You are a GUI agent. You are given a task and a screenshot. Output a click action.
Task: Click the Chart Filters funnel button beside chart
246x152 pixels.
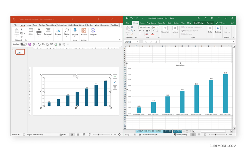click(x=115, y=87)
